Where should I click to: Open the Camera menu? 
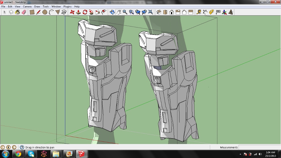(x=27, y=6)
